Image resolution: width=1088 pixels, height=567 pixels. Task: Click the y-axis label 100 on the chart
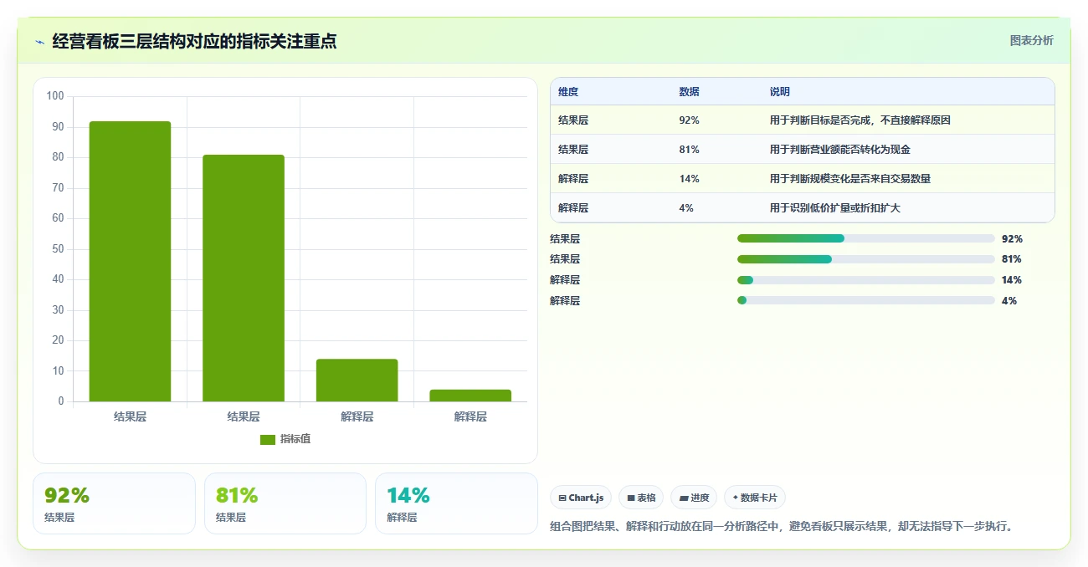pyautogui.click(x=55, y=96)
